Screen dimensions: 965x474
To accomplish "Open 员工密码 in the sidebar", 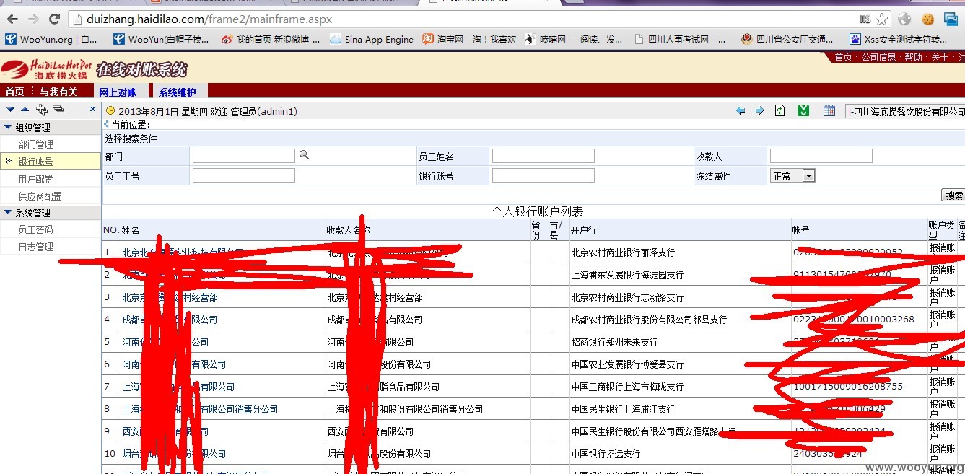I will click(36, 229).
